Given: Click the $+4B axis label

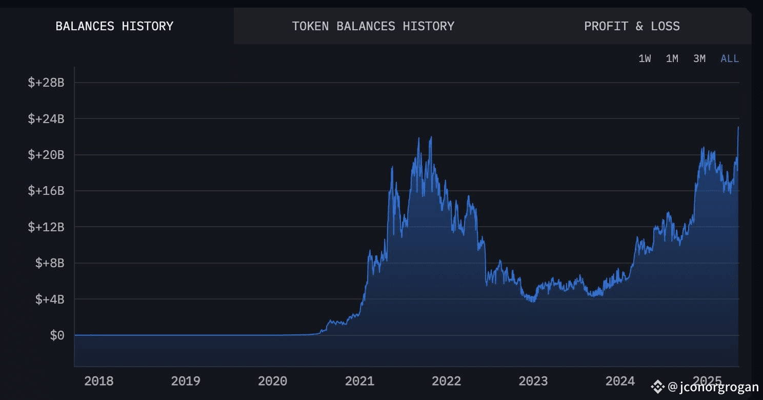Looking at the screenshot, I should tap(50, 299).
